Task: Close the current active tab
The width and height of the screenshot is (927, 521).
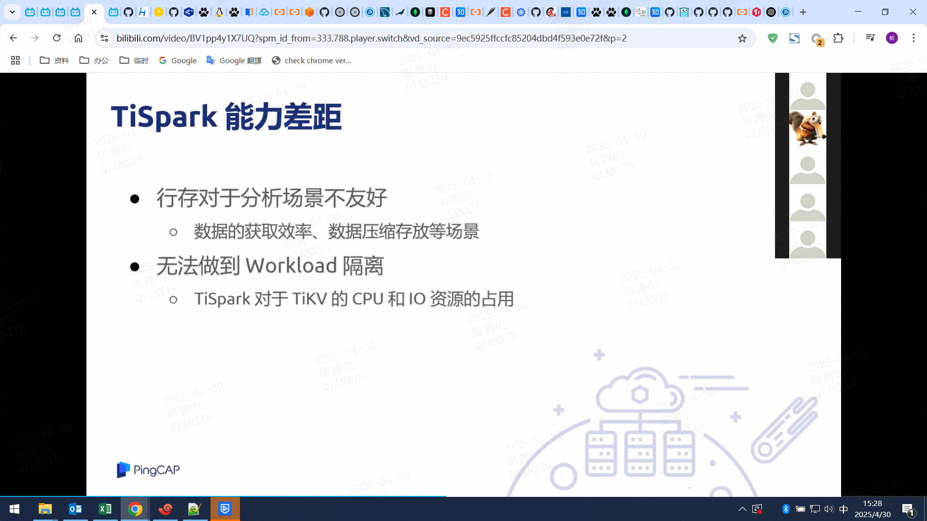Action: pos(94,12)
